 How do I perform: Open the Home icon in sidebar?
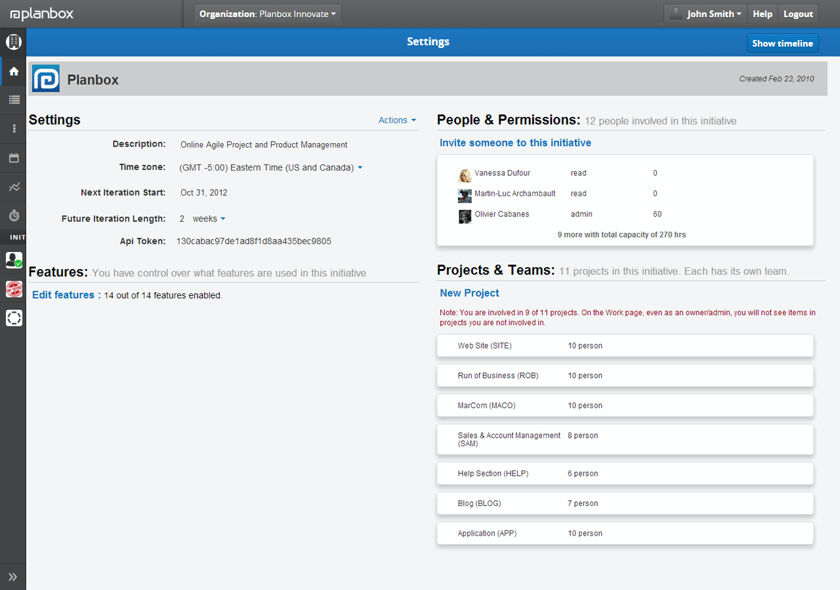(13, 71)
